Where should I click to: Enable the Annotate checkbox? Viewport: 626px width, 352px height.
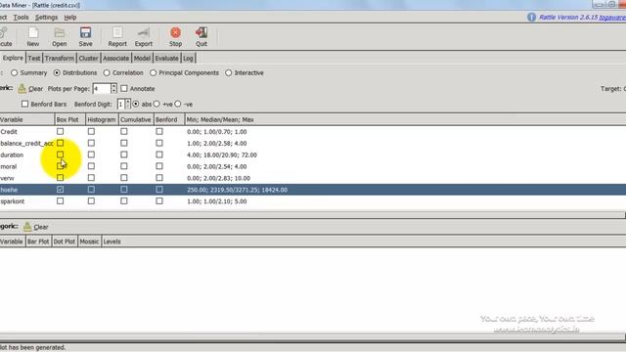[124, 88]
